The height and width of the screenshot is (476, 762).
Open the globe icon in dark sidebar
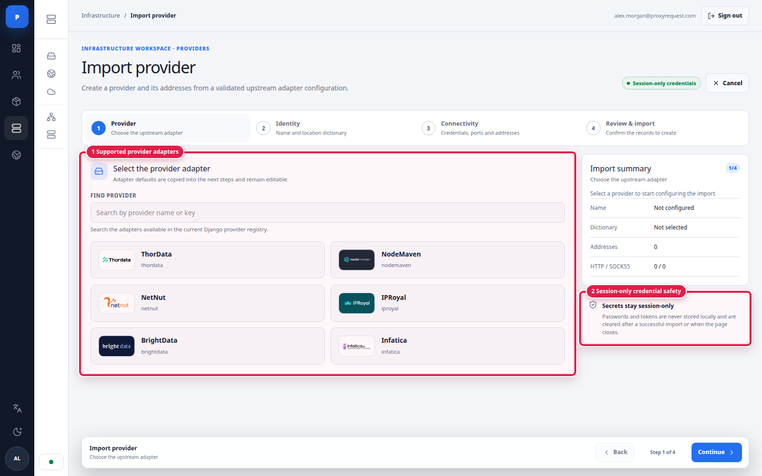pyautogui.click(x=17, y=155)
